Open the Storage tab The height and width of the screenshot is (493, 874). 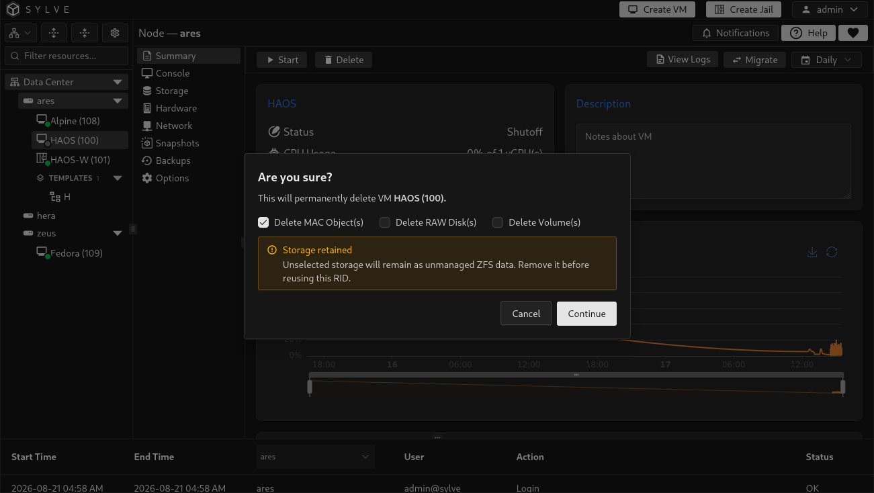(189, 91)
